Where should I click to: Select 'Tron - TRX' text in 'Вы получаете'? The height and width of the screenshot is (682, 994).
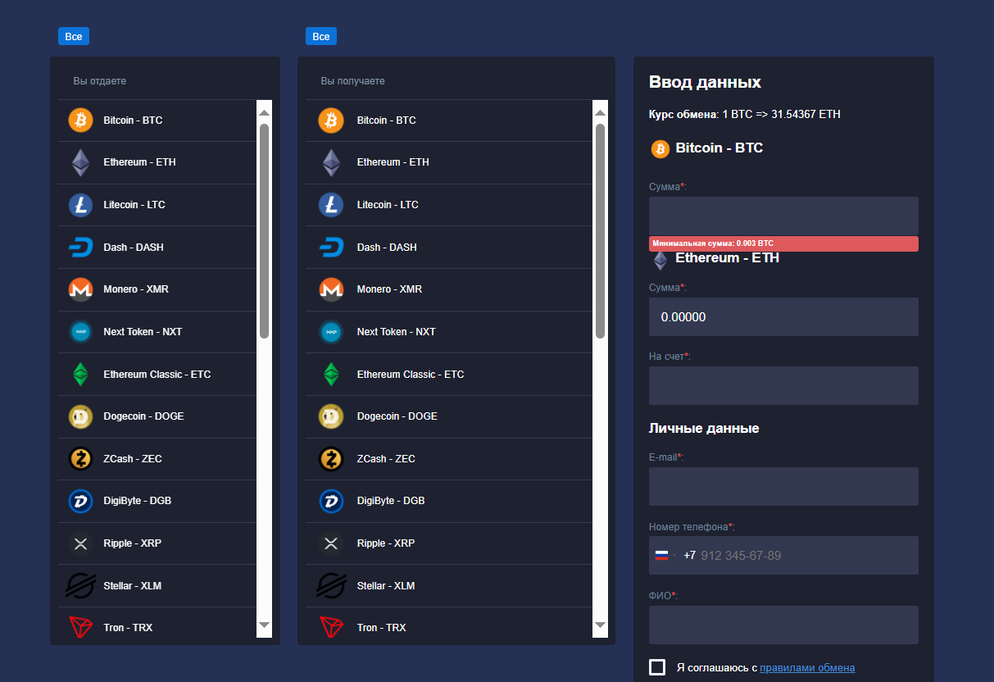point(381,628)
